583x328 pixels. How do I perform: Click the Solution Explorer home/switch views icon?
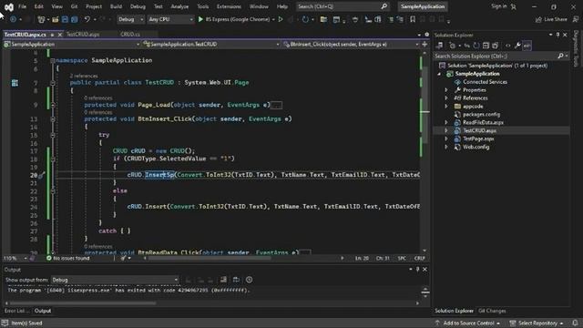[439, 46]
